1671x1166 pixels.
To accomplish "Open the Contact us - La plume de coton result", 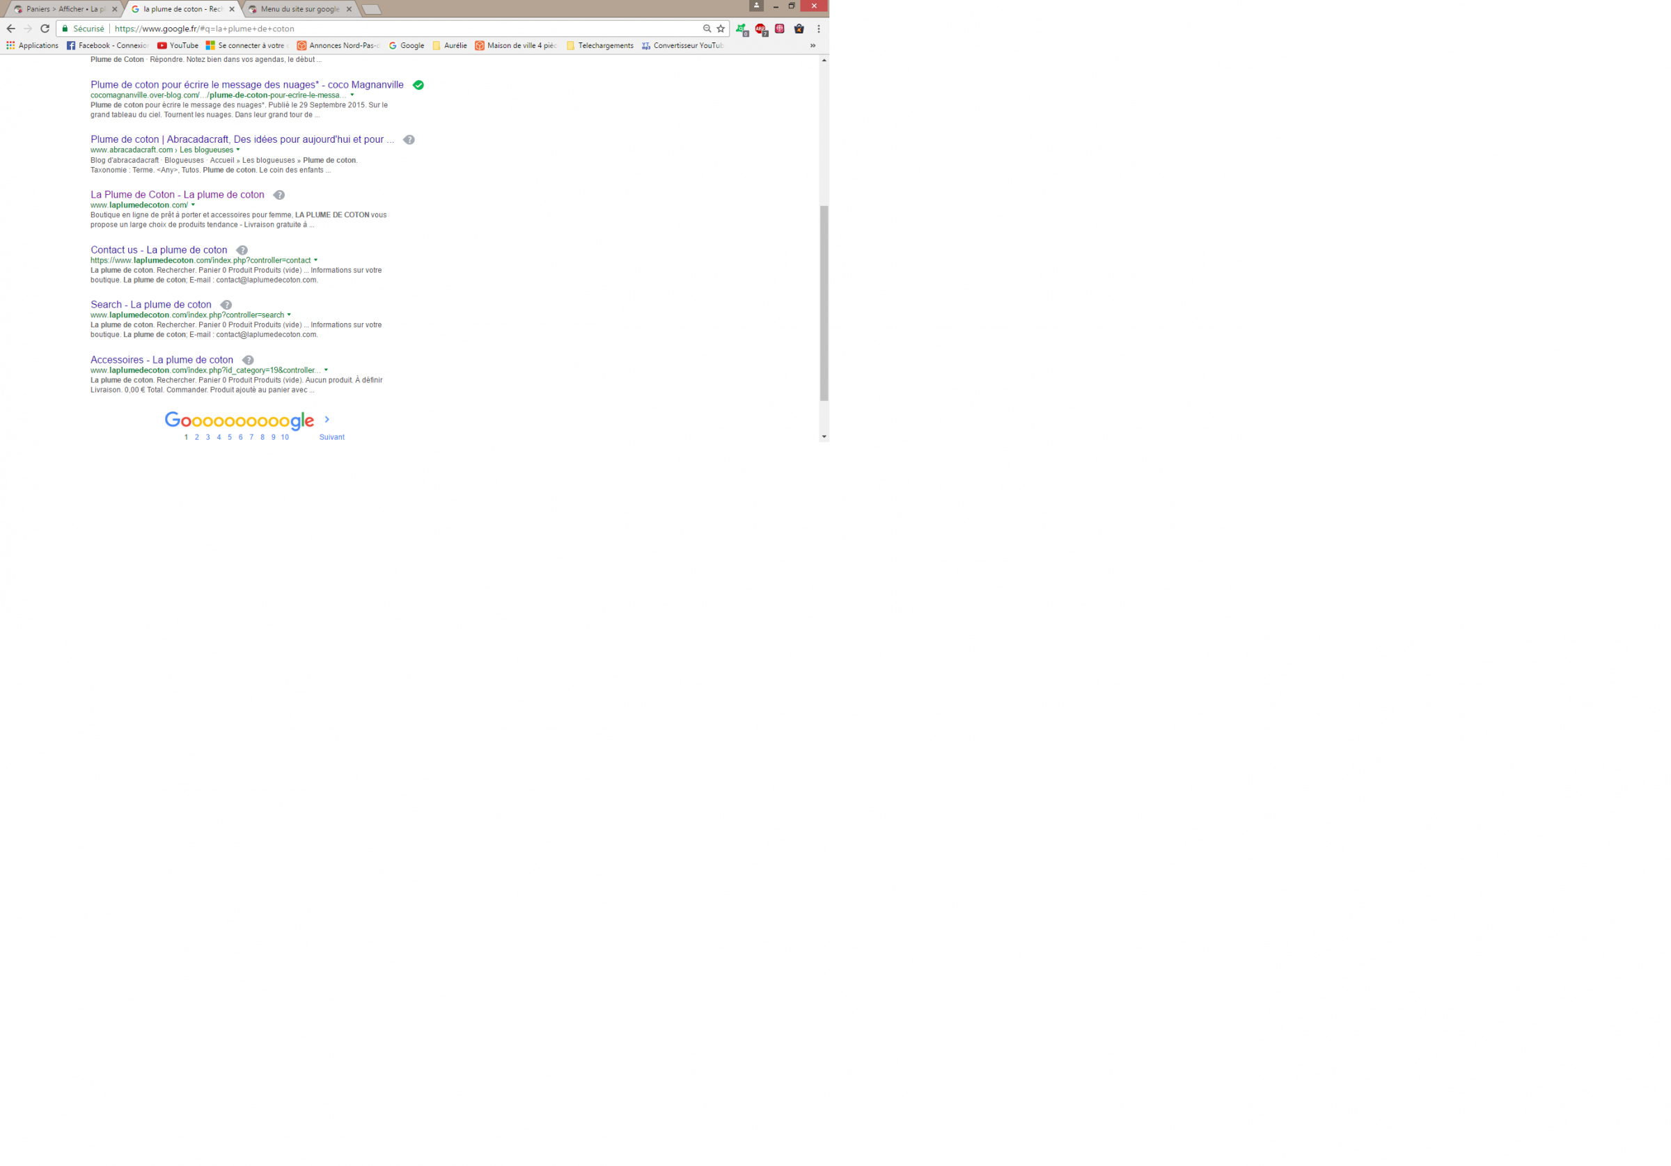I will (159, 251).
